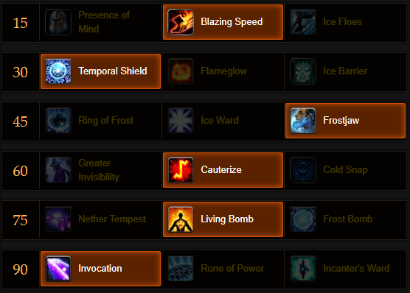Choose the Greater Invisibility talent
Screen dimensions: 410x293
click(101, 170)
